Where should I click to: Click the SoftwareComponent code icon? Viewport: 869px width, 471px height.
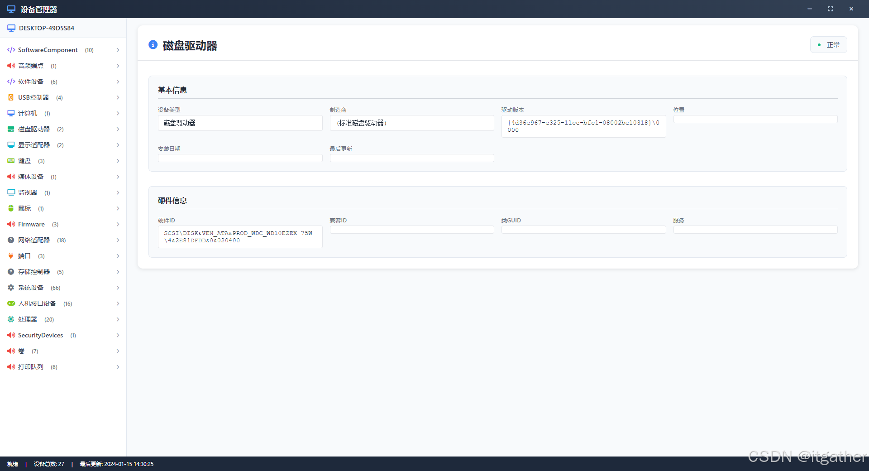(11, 50)
